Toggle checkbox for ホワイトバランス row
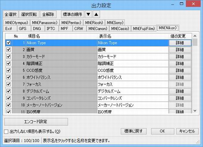Screen dimensions: 203x147 point(9,77)
